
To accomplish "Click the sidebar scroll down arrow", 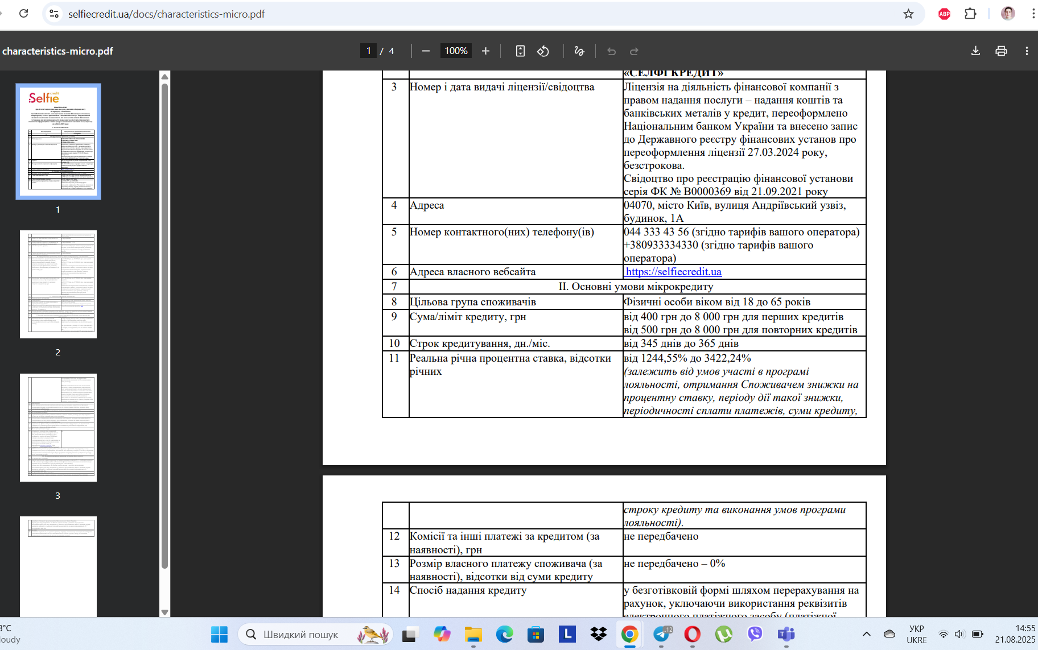I will [164, 612].
